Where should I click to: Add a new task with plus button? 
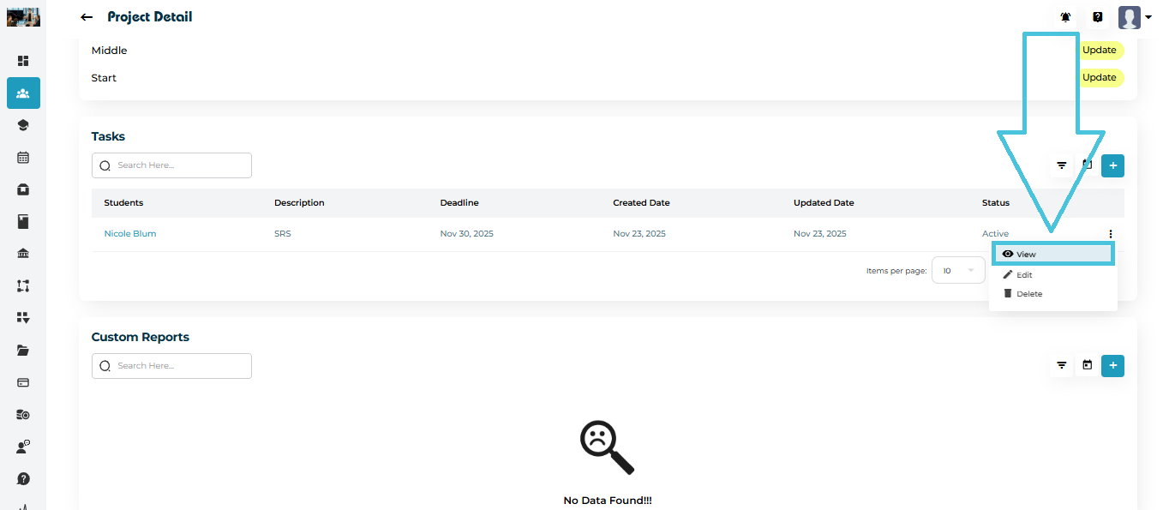pos(1112,165)
